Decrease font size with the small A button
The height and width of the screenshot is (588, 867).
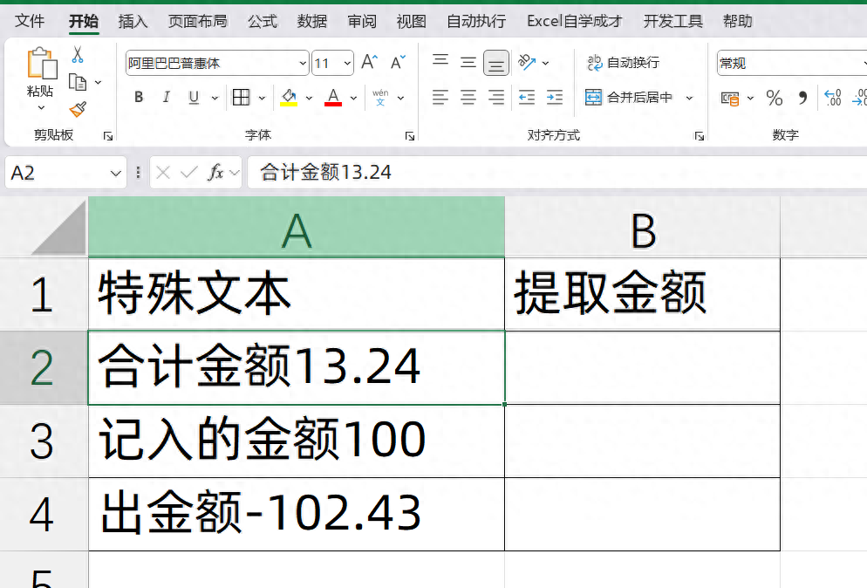point(398,63)
